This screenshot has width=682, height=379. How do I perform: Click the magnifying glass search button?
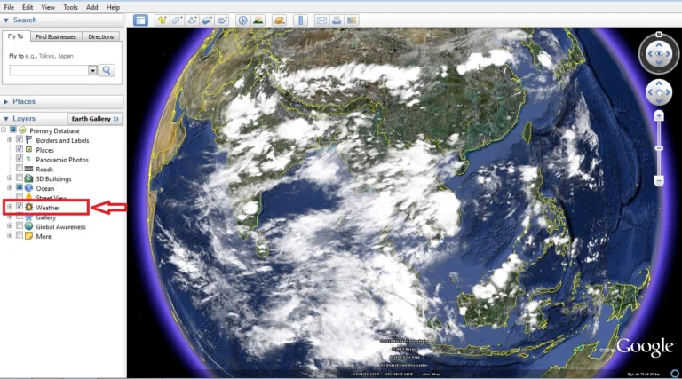coord(107,70)
